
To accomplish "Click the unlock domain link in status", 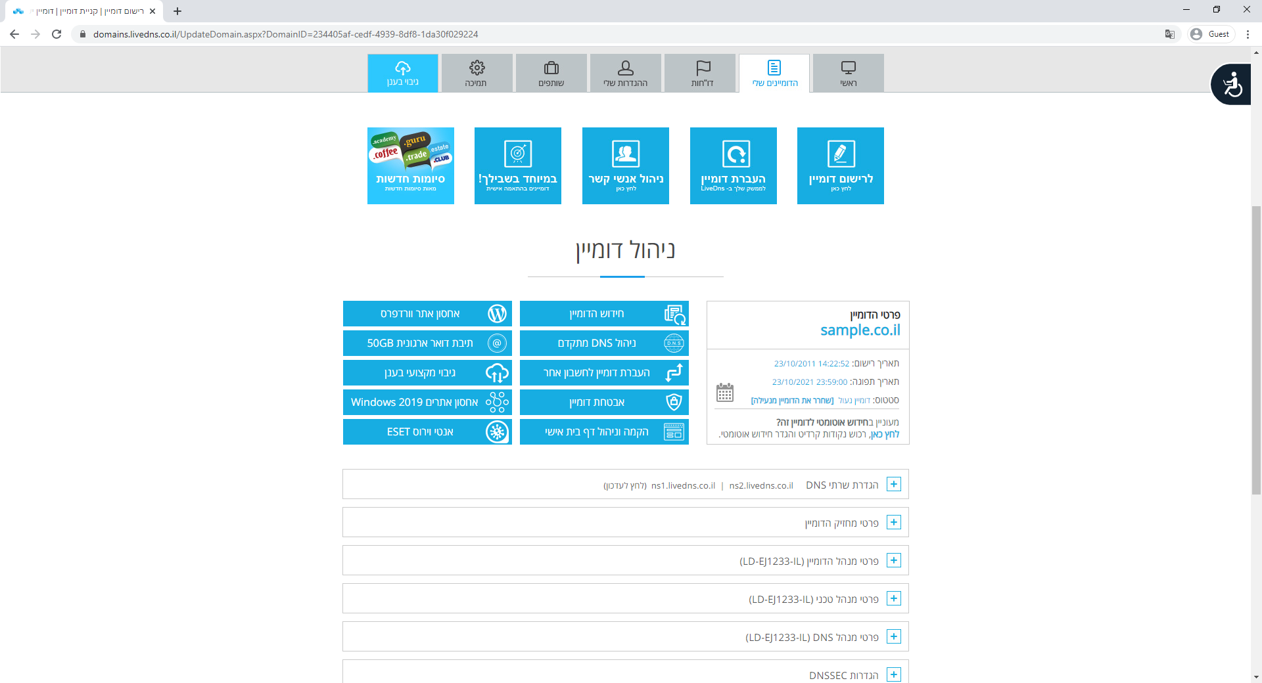I will (792, 401).
